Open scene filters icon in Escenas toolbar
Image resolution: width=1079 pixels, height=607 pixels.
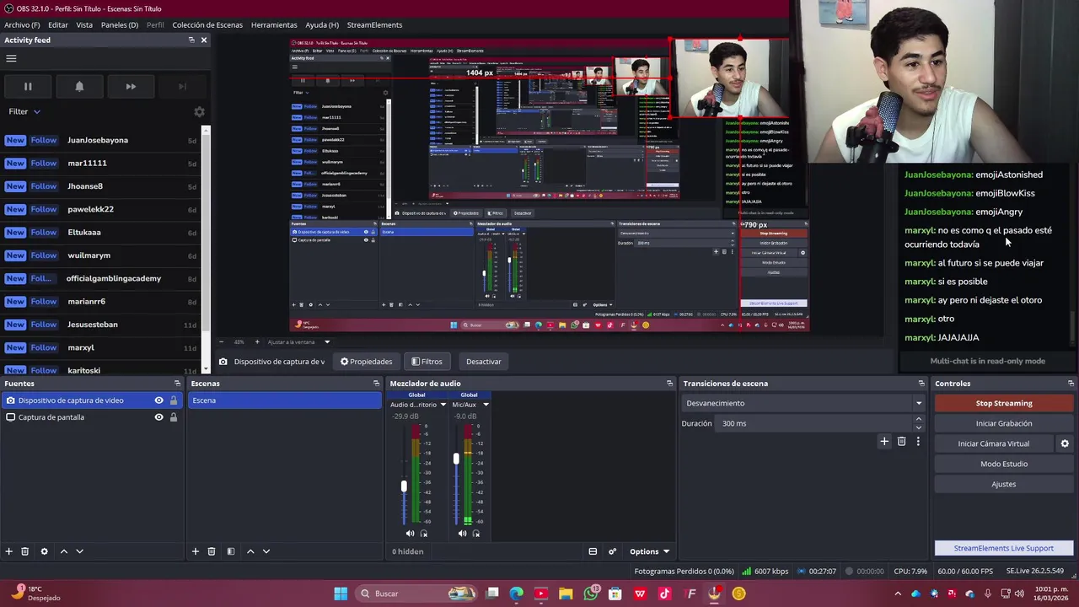pos(230,551)
